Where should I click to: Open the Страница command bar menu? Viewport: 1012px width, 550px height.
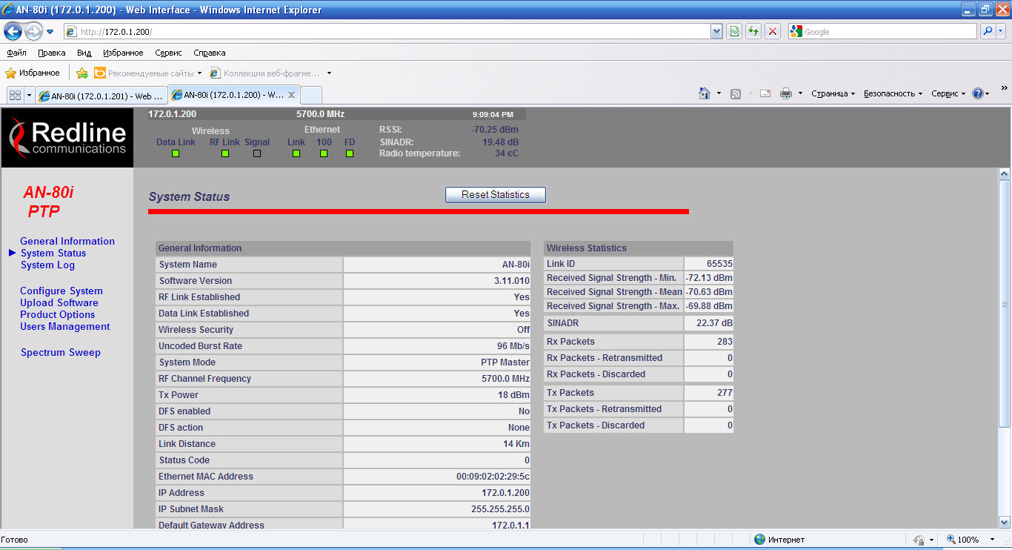[833, 93]
